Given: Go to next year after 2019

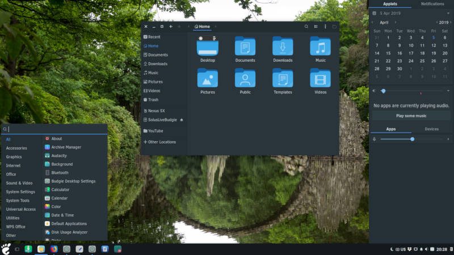Looking at the screenshot, I should click(x=451, y=22).
